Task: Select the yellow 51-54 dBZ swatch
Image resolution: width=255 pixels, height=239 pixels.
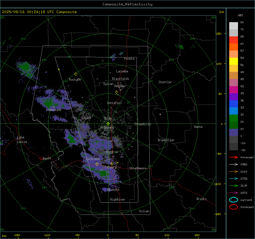Action: [233, 61]
